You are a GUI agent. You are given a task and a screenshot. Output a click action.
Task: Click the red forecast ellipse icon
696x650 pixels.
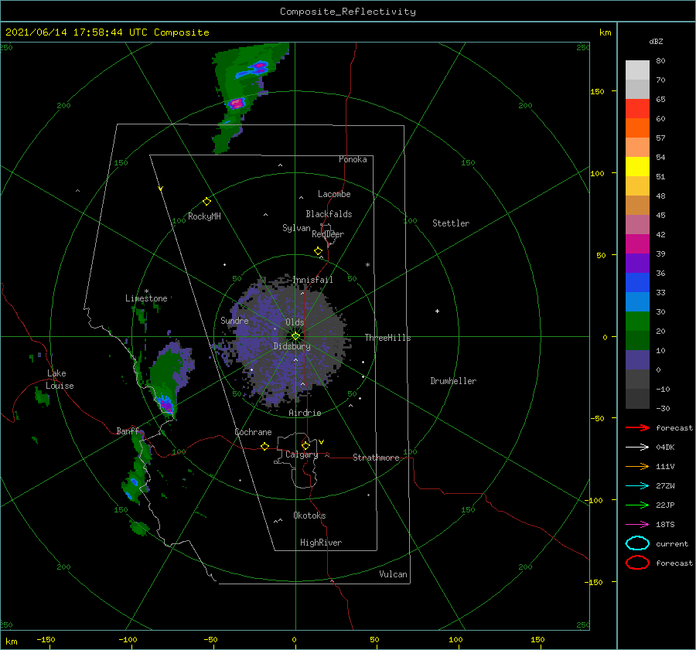(637, 563)
